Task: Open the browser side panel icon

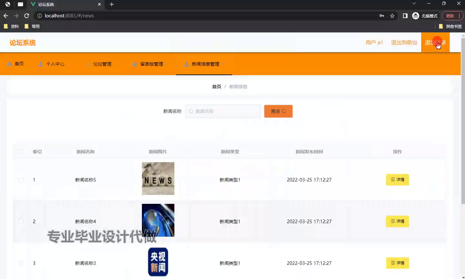Action: click(405, 16)
